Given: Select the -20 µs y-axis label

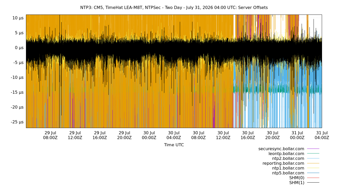Looking at the screenshot, I should point(17,107).
